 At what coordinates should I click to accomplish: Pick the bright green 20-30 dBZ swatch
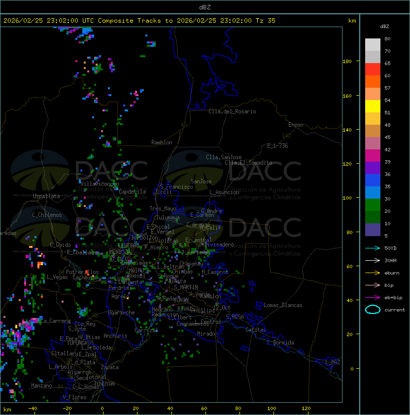[x=373, y=205]
